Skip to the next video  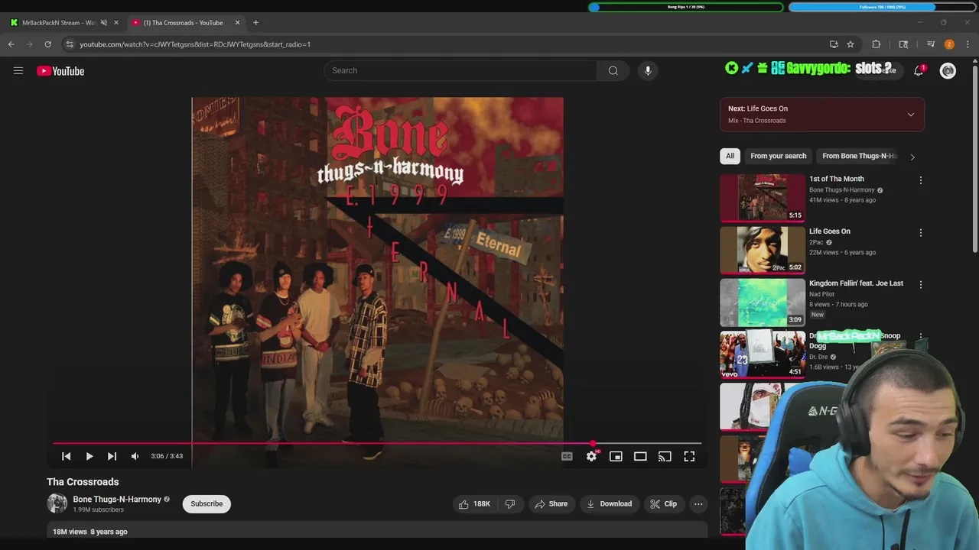(x=112, y=456)
